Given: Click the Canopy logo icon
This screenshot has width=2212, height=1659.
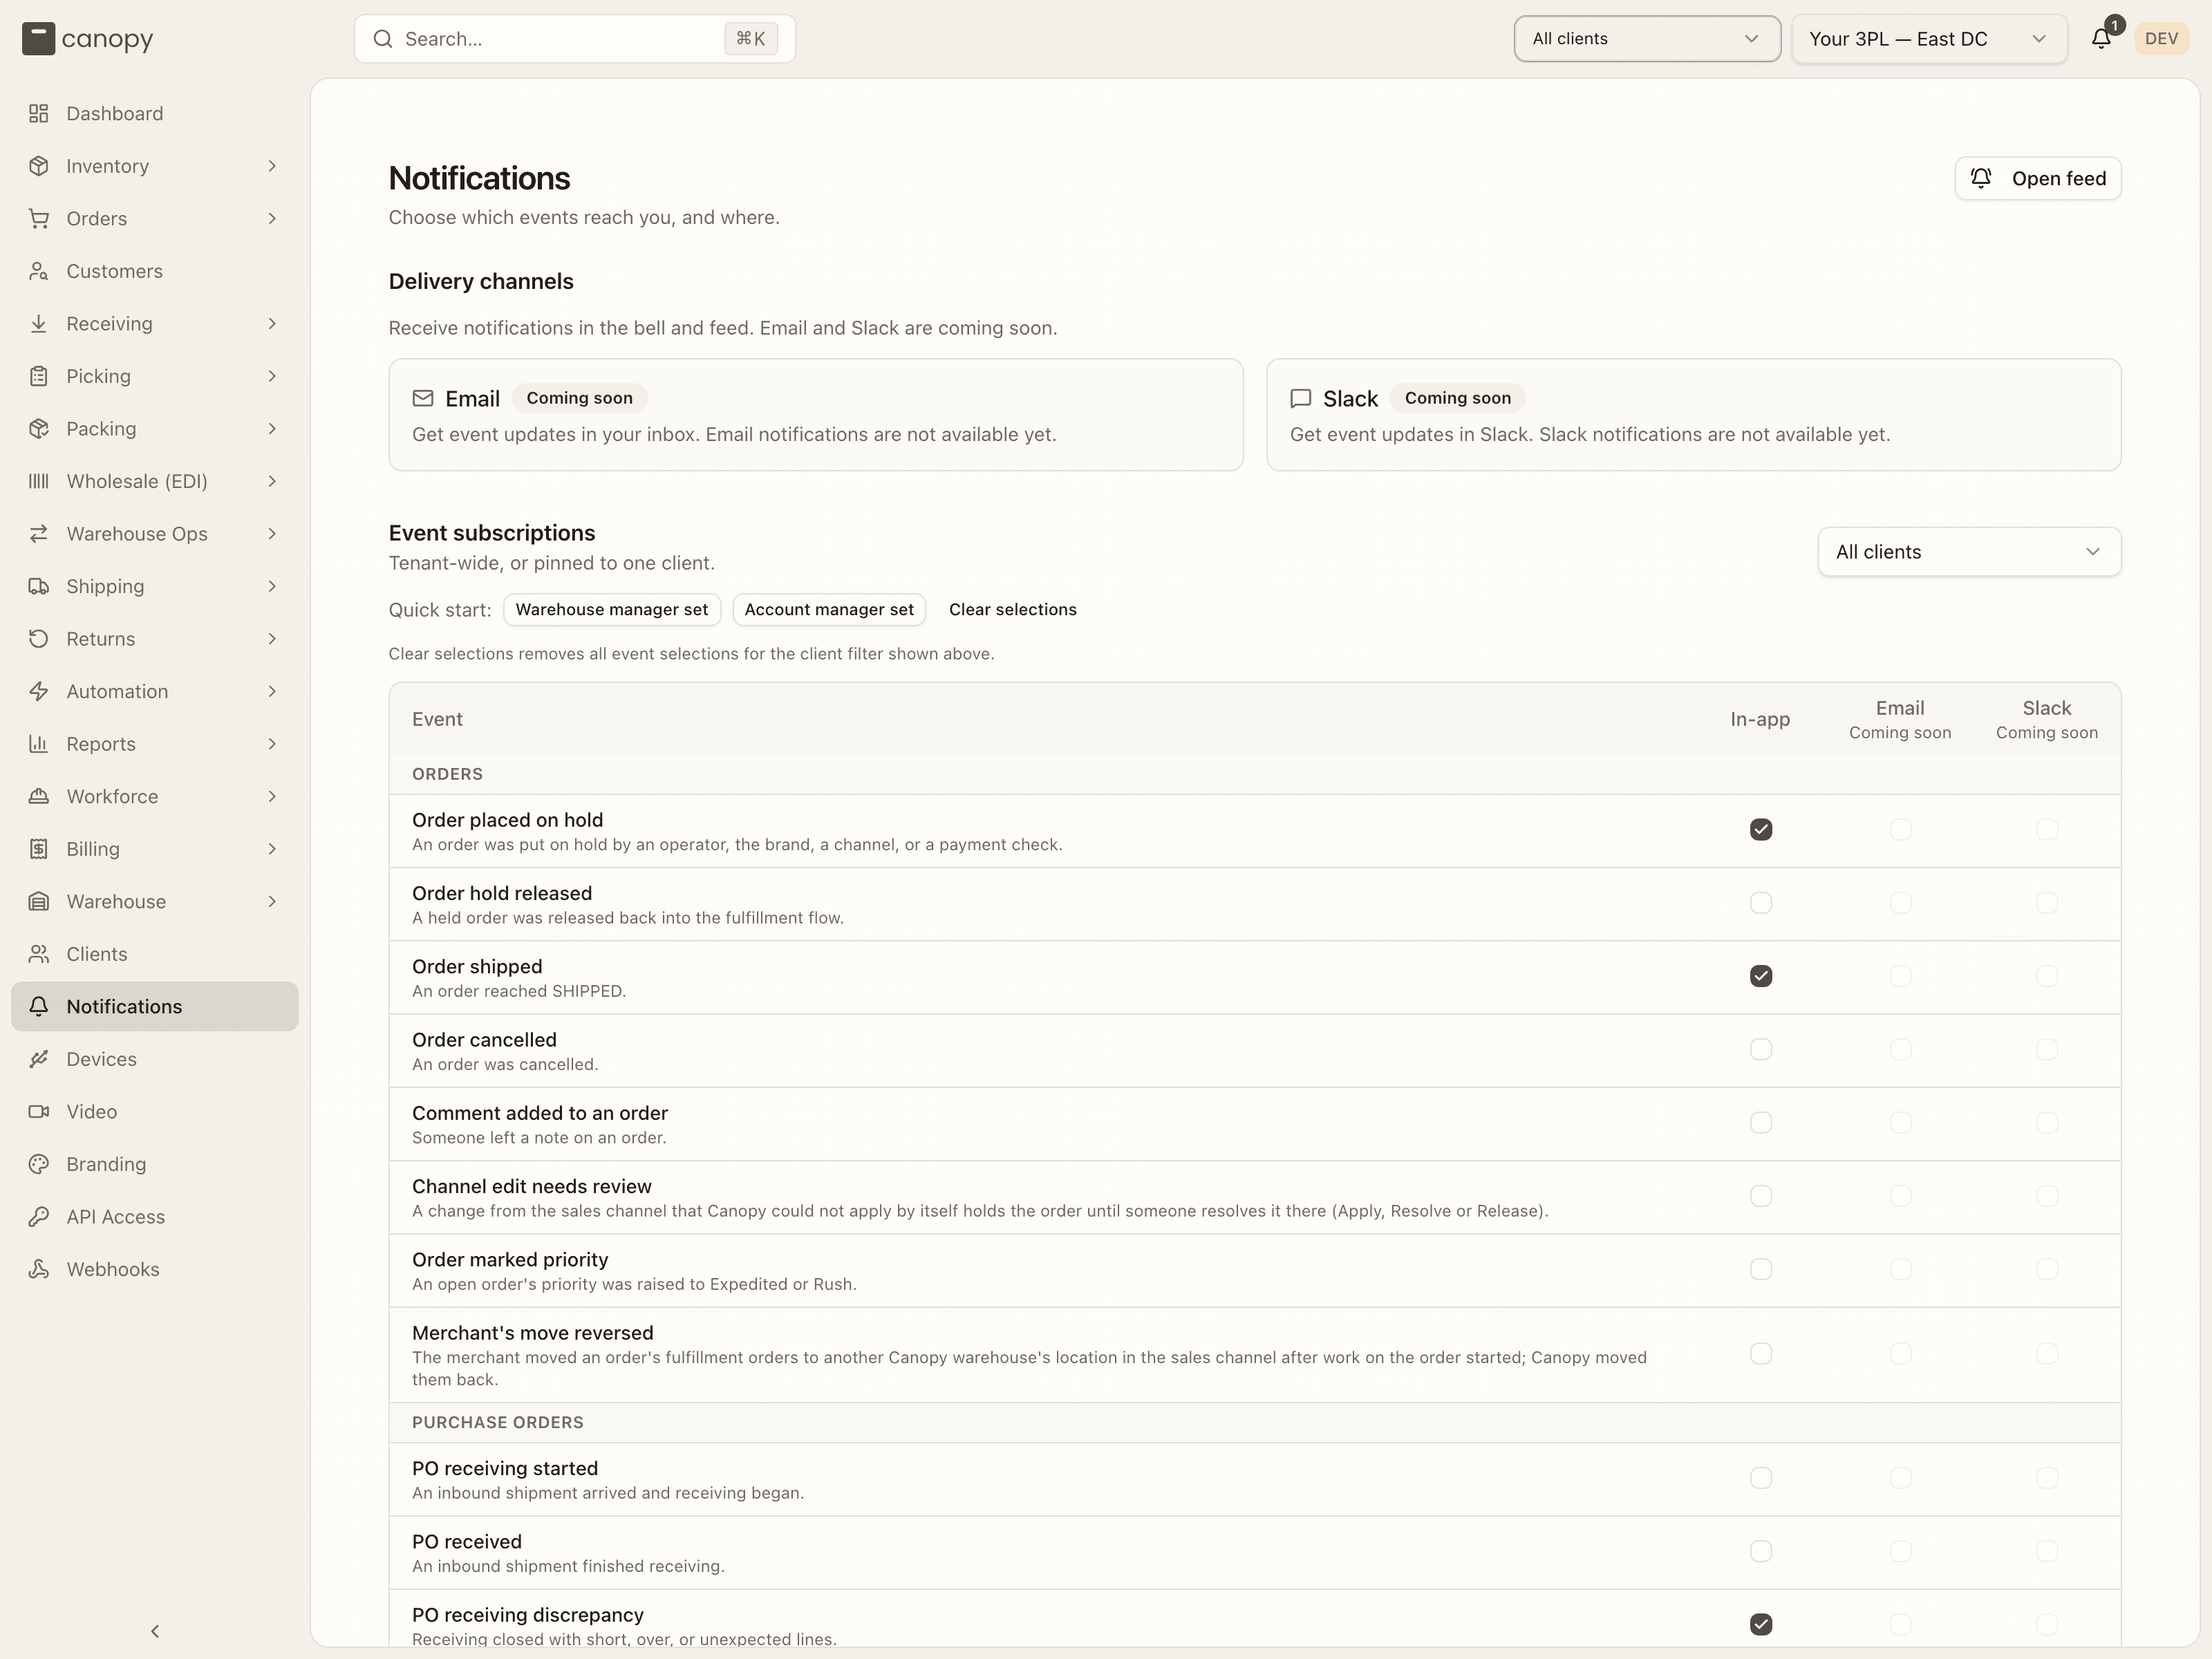Looking at the screenshot, I should 38,39.
